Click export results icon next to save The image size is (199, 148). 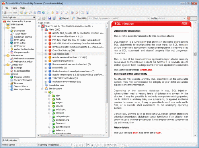pyautogui.click(x=54, y=18)
